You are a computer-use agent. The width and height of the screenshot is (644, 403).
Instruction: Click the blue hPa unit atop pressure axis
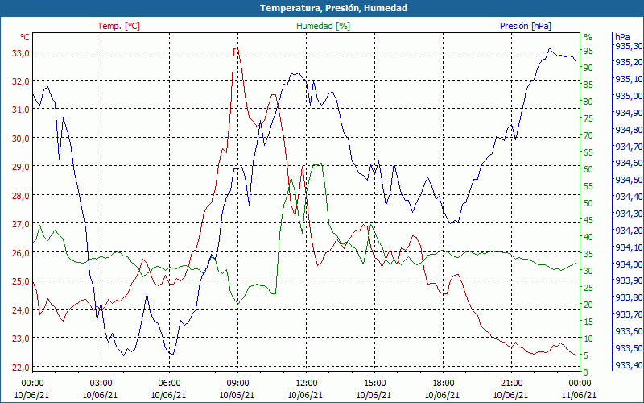(622, 37)
